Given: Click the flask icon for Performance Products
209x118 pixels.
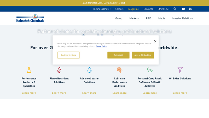Looking at the screenshot, I should click(29, 70).
